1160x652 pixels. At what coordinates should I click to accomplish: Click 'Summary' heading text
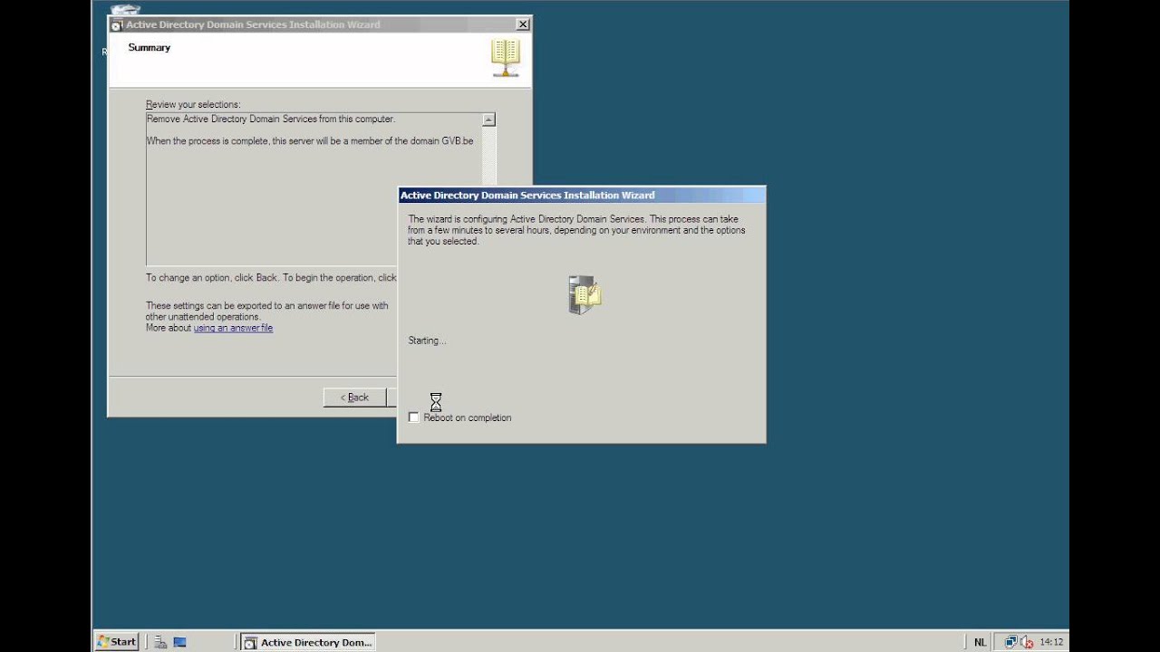coord(150,47)
